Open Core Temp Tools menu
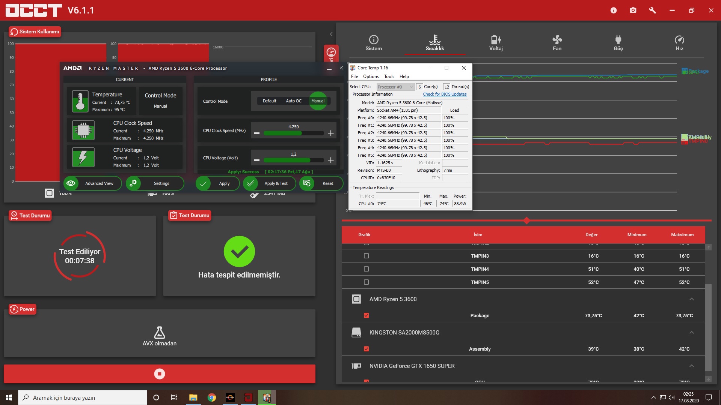This screenshot has width=721, height=405. (x=389, y=76)
